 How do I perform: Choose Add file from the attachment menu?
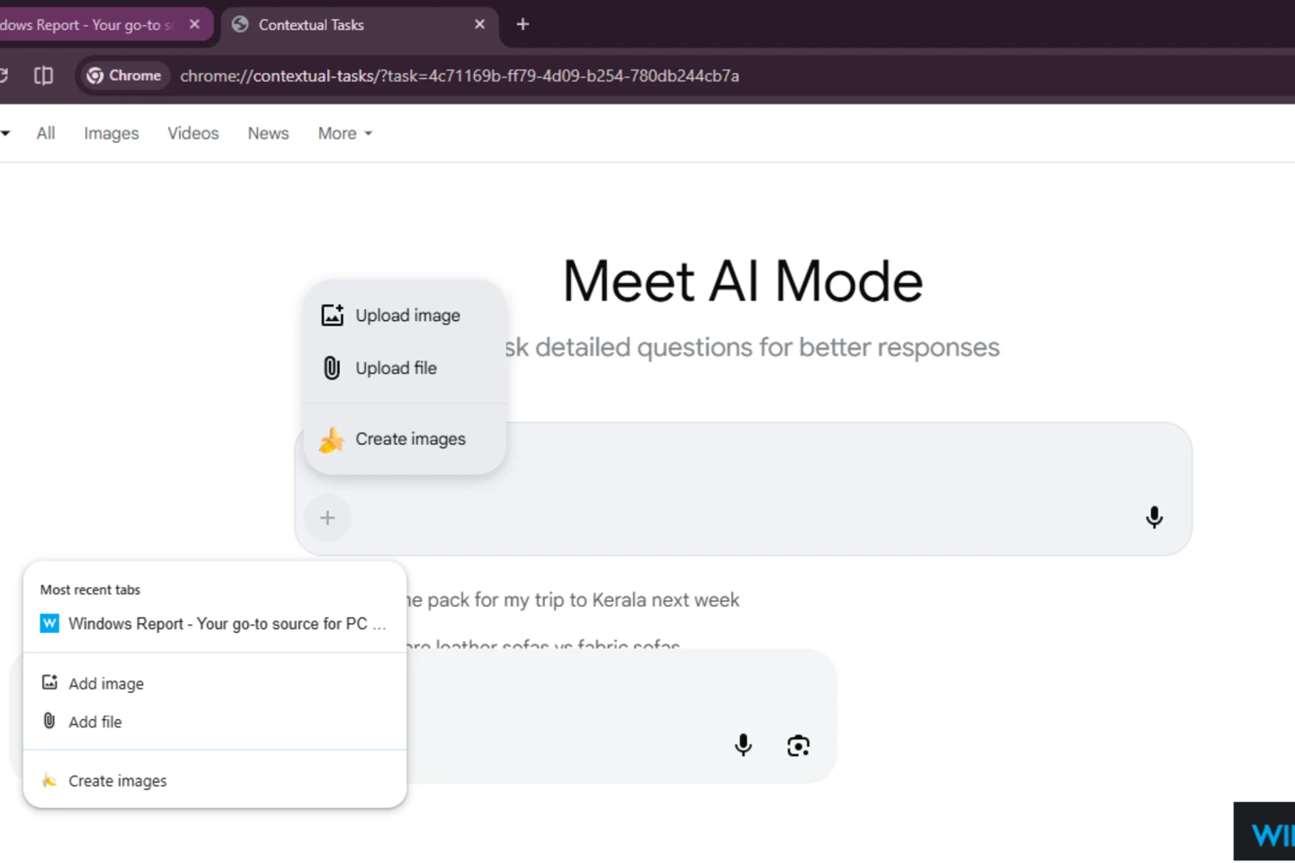tap(94, 721)
